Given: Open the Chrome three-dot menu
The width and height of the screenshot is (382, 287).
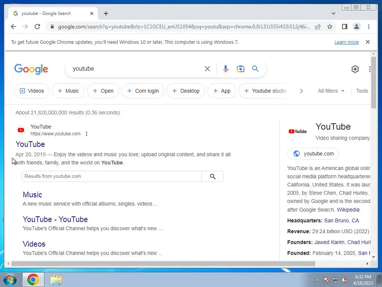Looking at the screenshot, I should [369, 27].
